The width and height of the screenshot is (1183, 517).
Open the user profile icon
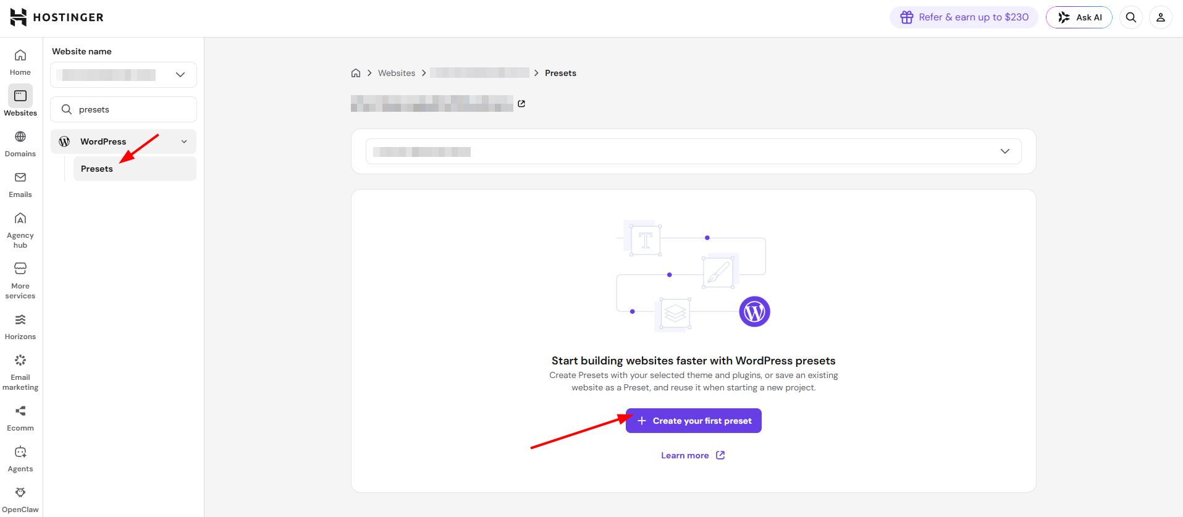[1161, 17]
